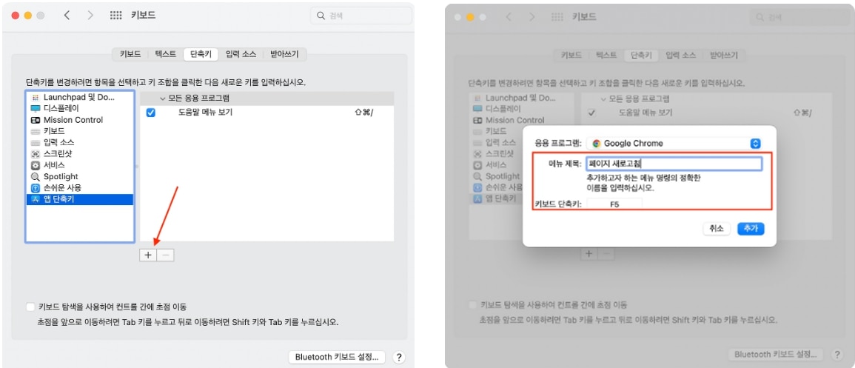This screenshot has width=855, height=368.
Task: Click the help question mark button in the undimmed window
Action: pos(399,357)
